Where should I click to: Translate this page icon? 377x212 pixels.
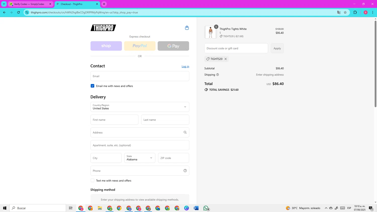tap(339, 12)
